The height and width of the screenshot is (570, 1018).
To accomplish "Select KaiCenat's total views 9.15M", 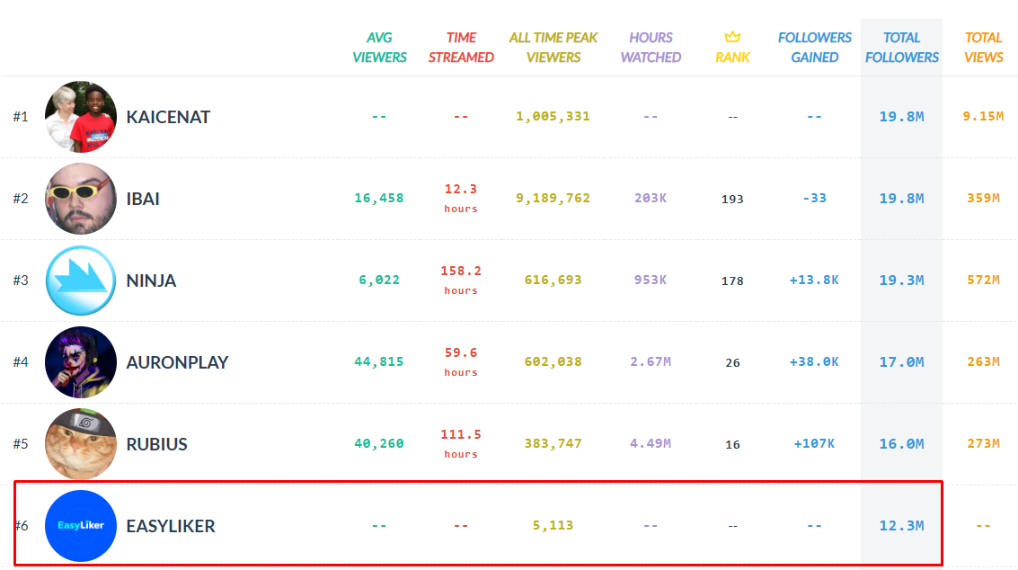I will (984, 116).
